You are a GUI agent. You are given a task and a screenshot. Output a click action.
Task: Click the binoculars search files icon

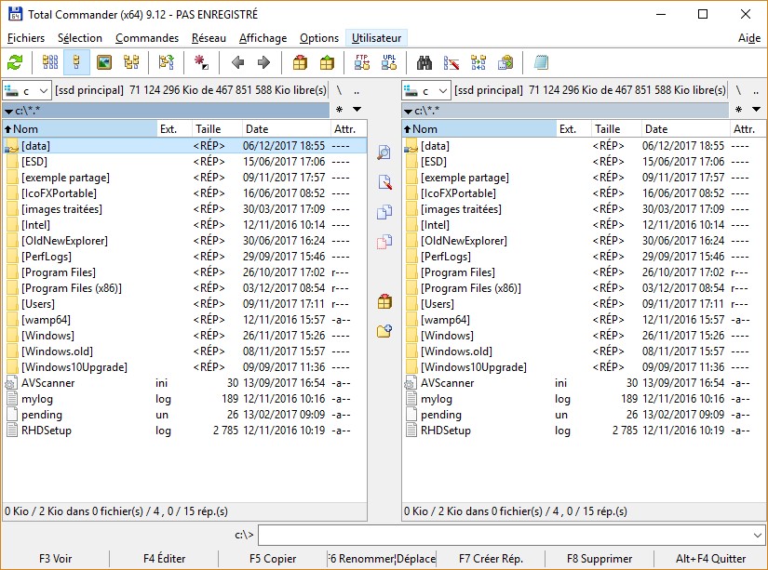coord(424,63)
